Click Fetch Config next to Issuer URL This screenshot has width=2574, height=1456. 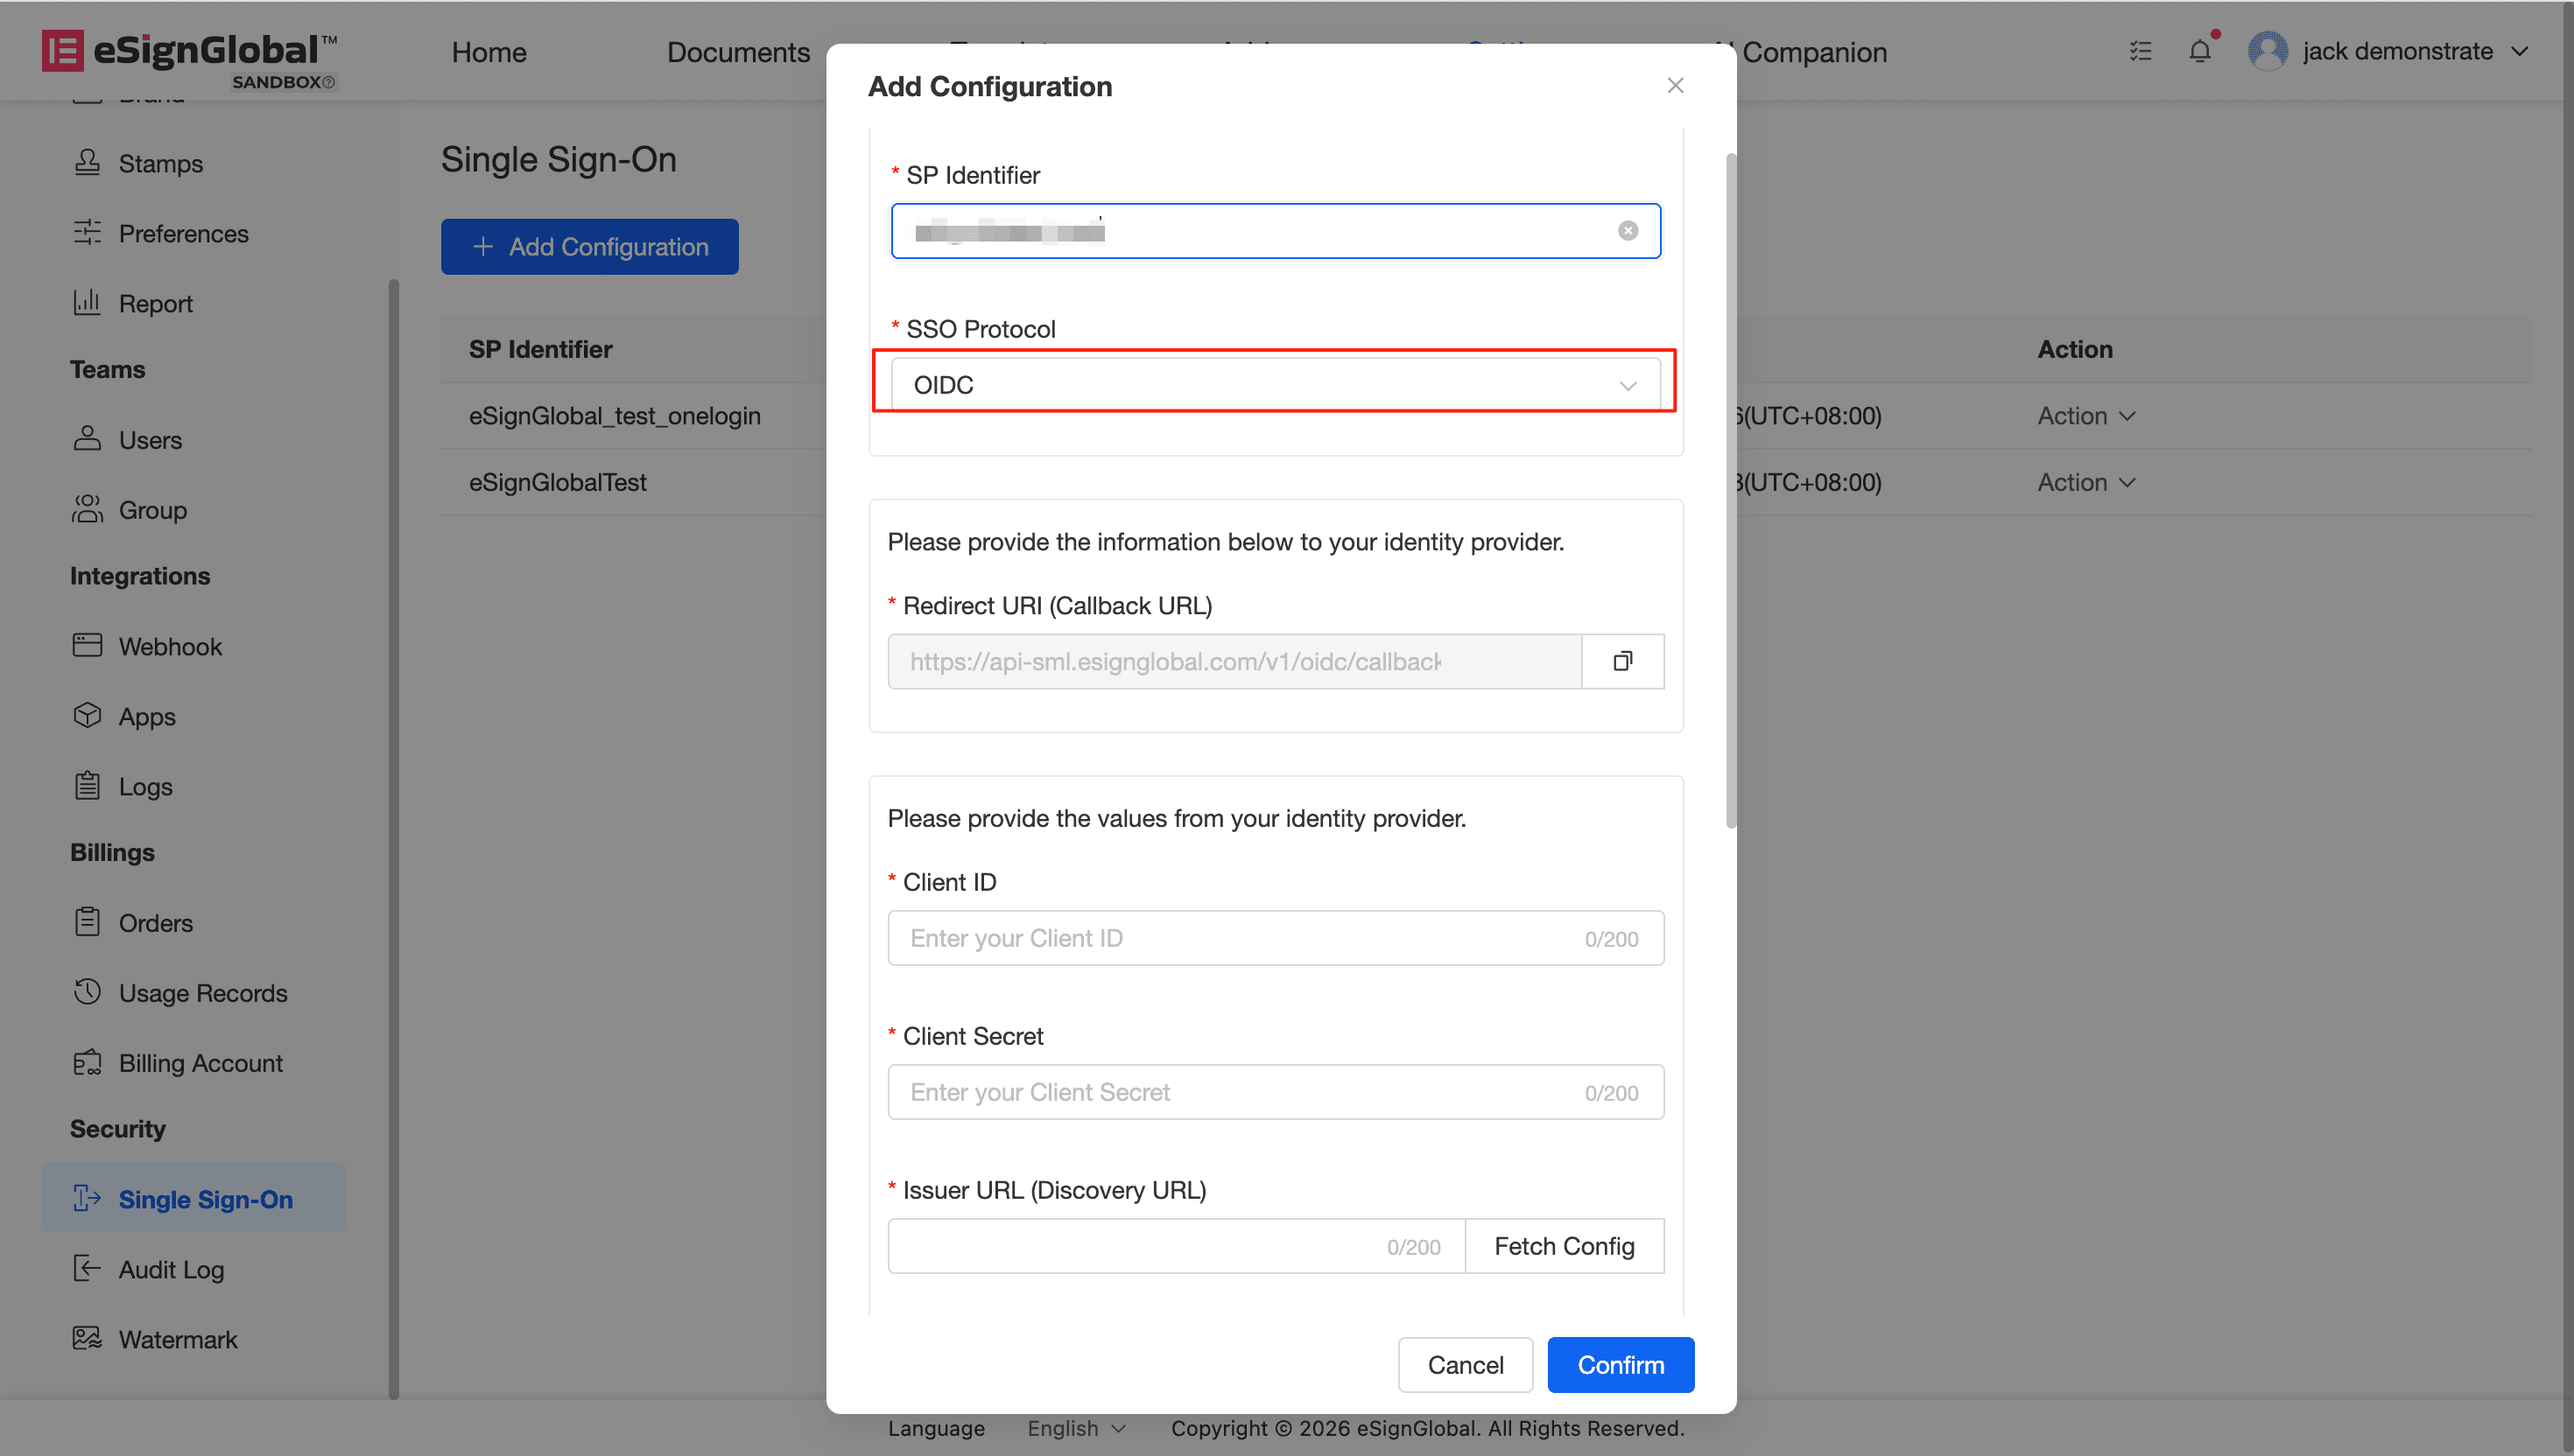1564,1246
